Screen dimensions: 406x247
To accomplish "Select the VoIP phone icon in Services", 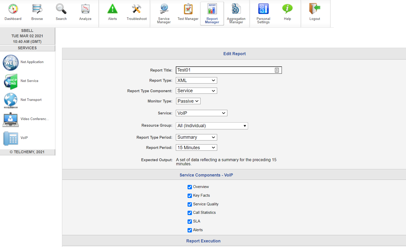I will coord(11,138).
